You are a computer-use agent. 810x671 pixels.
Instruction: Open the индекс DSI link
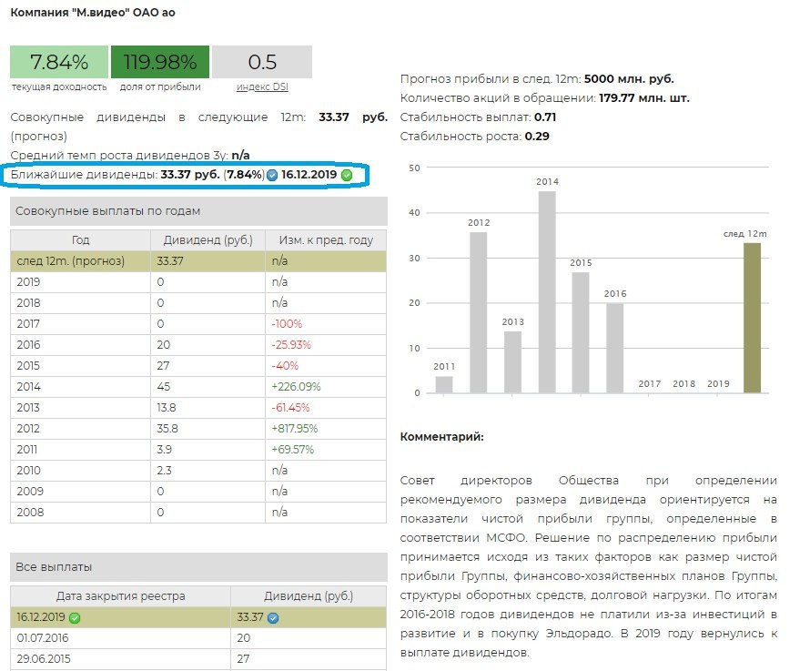tap(262, 86)
